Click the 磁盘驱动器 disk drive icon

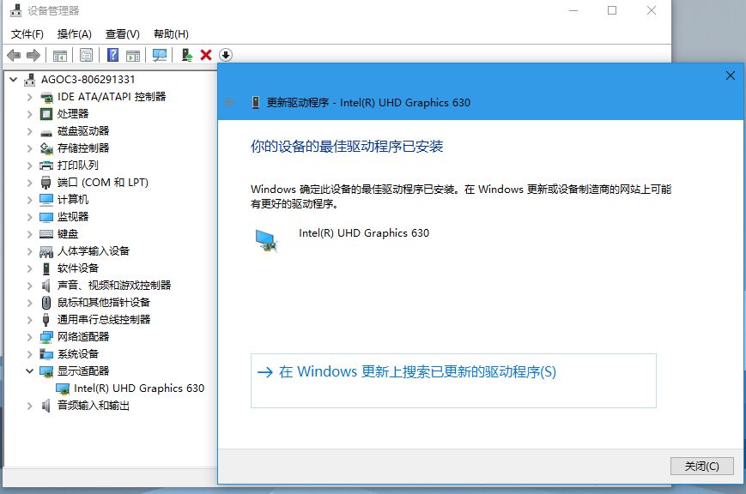point(46,132)
